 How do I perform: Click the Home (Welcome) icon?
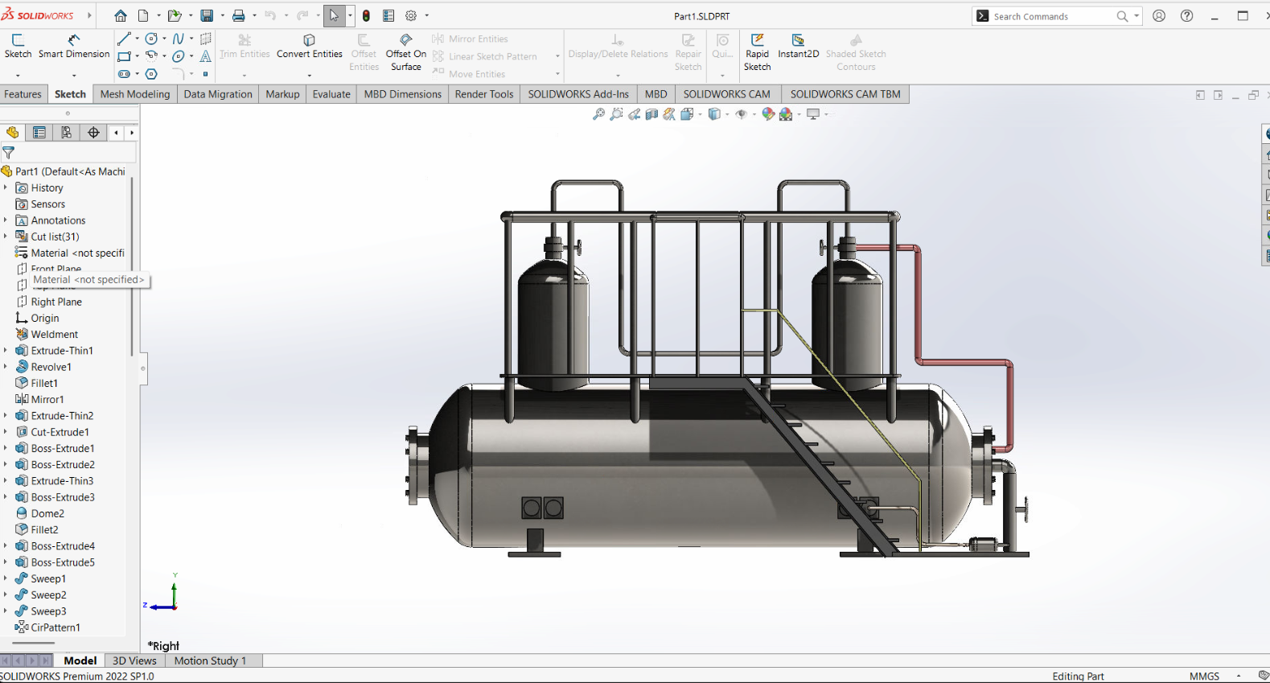(x=121, y=15)
